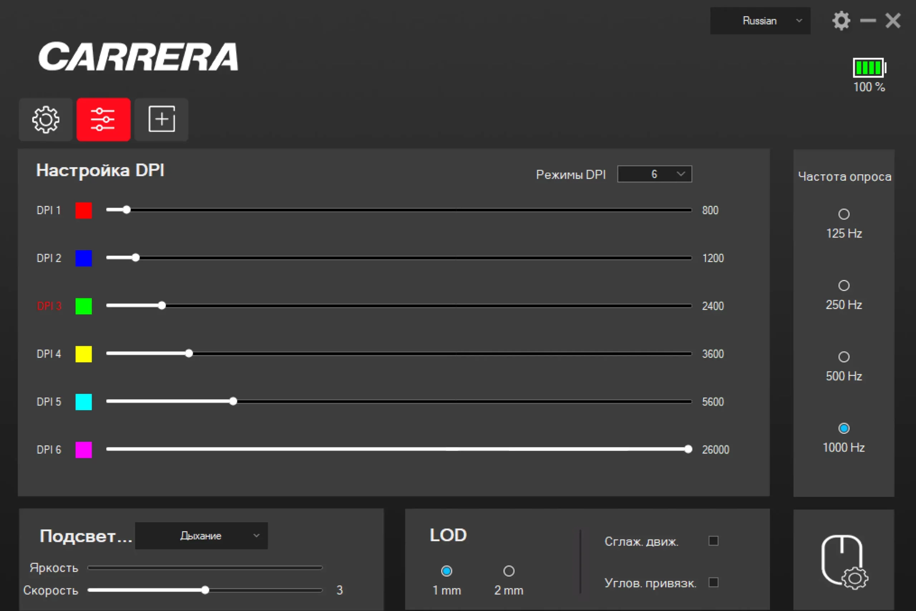Click the top-right settings gear icon
This screenshot has width=916, height=611.
click(841, 21)
